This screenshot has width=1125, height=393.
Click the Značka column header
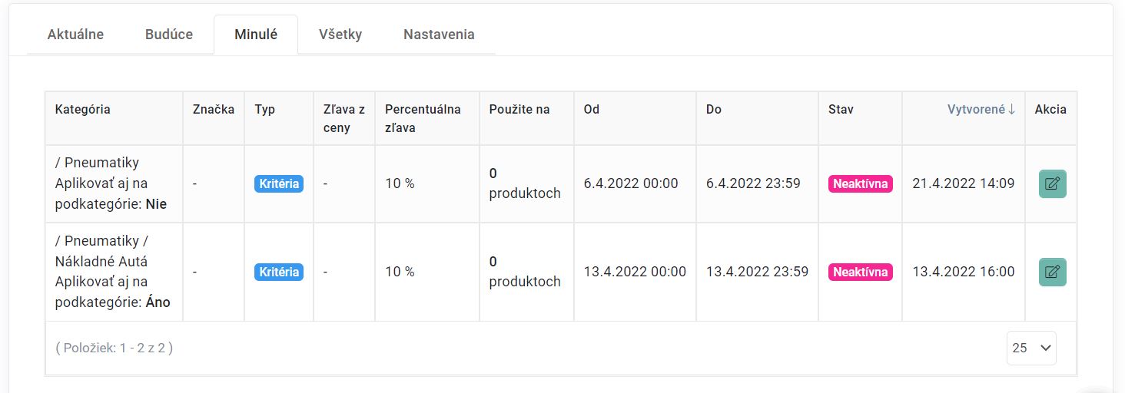tap(214, 109)
